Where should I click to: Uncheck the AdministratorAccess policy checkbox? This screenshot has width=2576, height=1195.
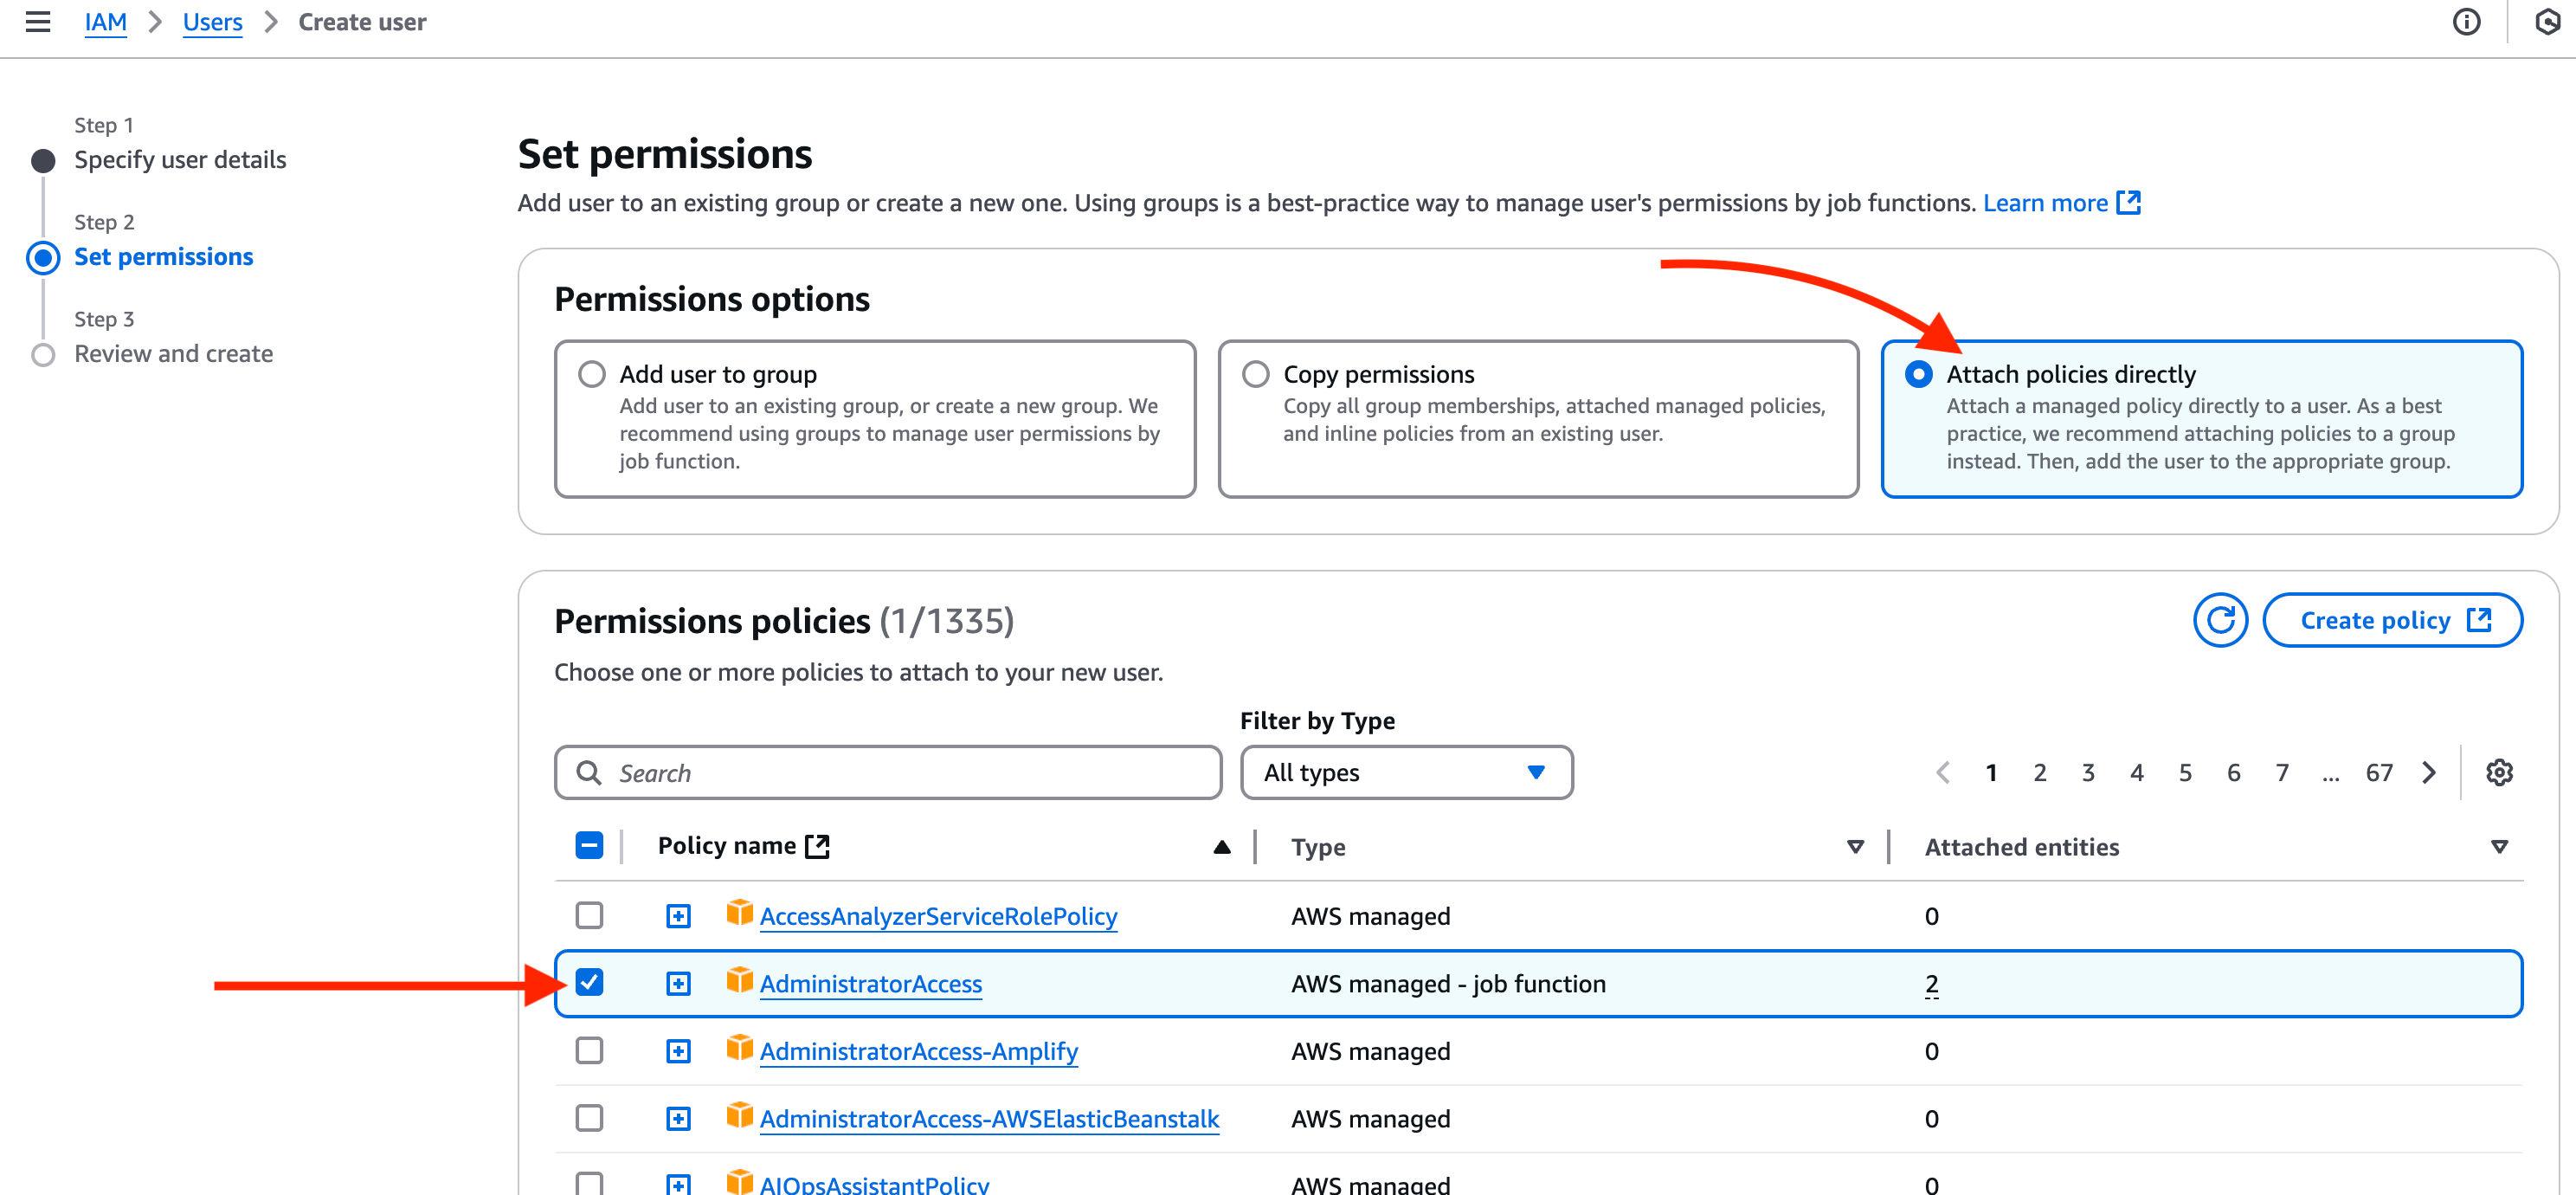point(590,983)
